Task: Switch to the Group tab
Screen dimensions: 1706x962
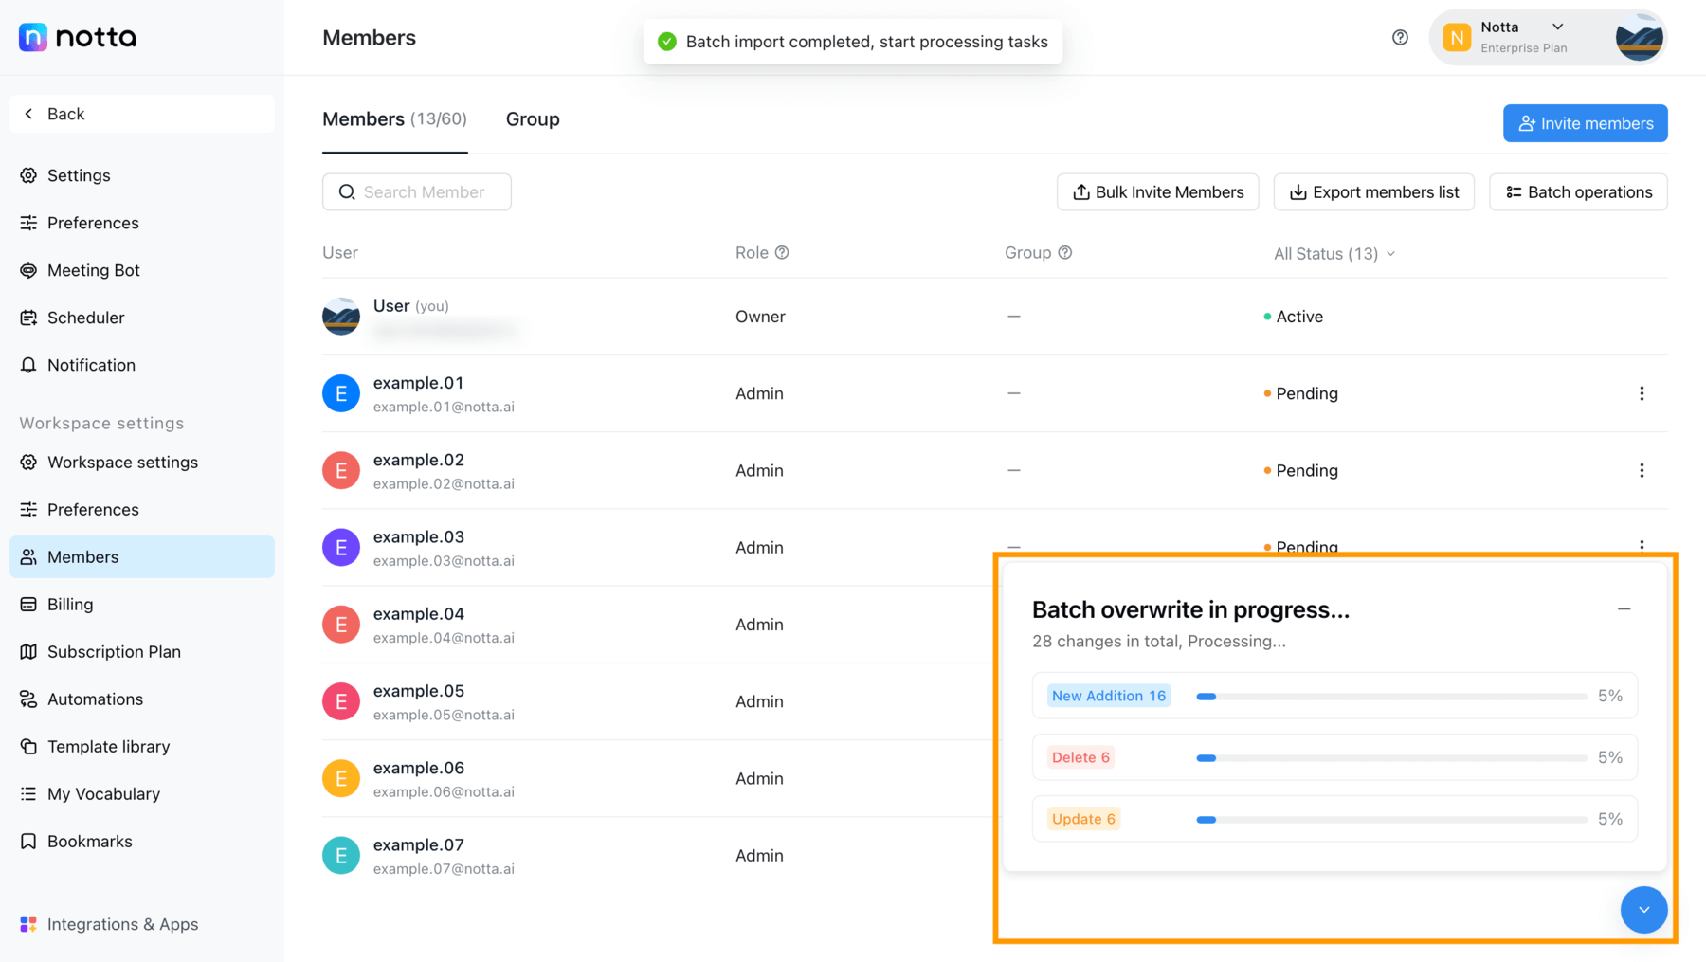Action: point(533,119)
